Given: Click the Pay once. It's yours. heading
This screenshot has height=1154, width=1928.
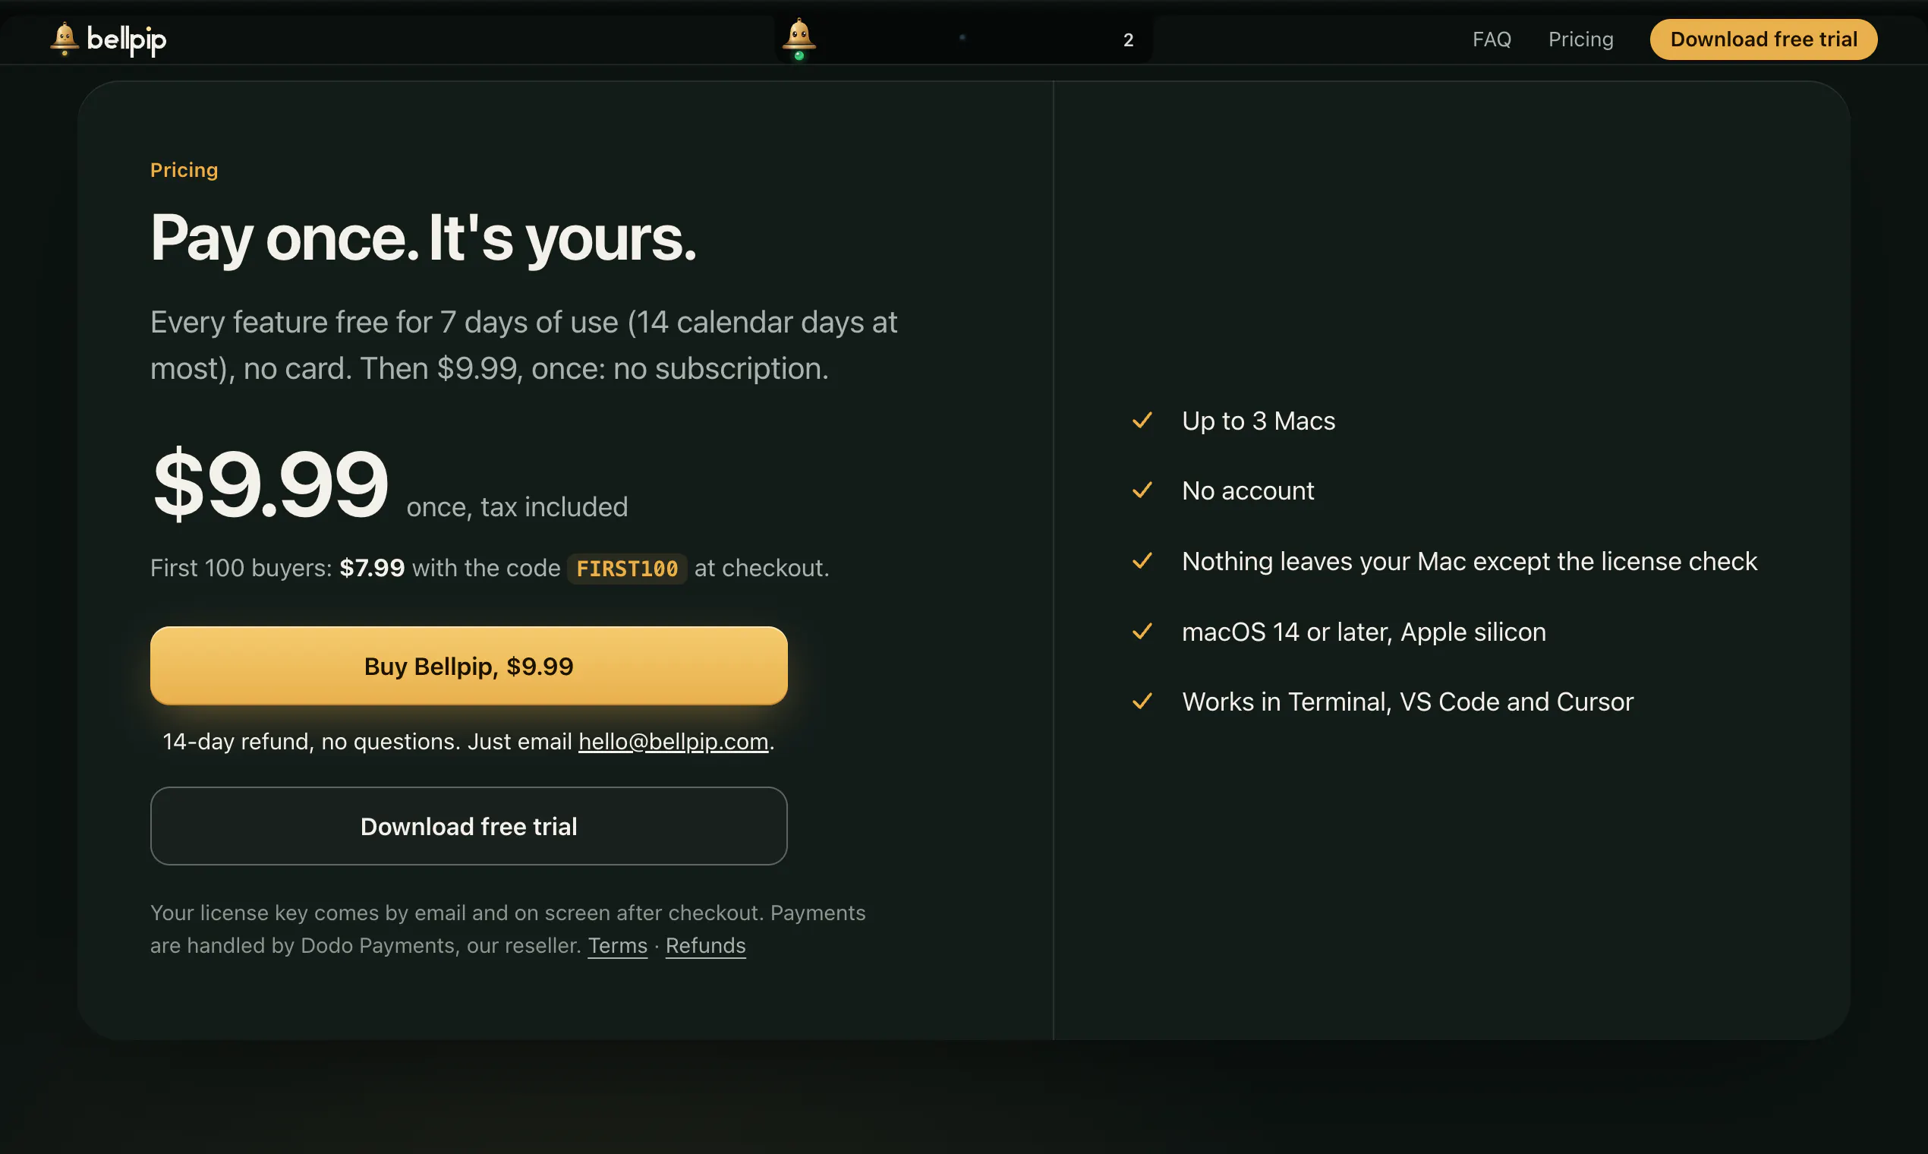Looking at the screenshot, I should click(x=423, y=238).
